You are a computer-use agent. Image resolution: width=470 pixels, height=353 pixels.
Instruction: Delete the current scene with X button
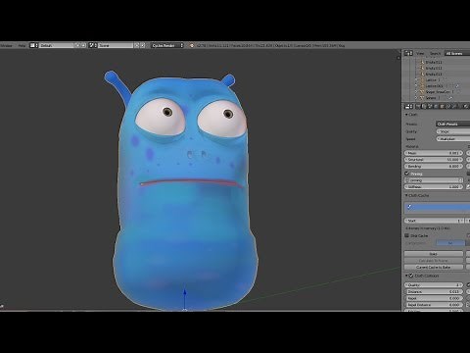pyautogui.click(x=143, y=45)
